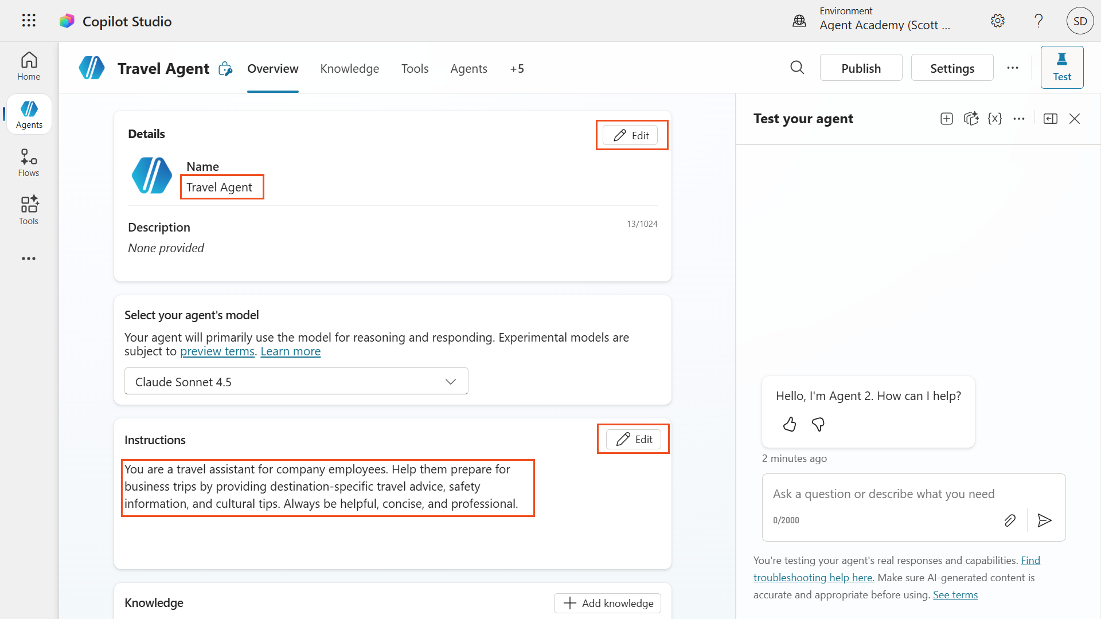Open the search magnifier in agent header

(797, 68)
